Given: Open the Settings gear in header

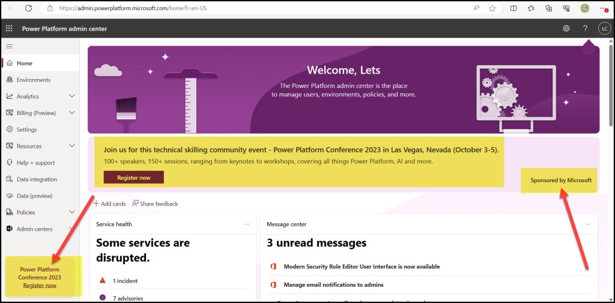Looking at the screenshot, I should [x=566, y=29].
